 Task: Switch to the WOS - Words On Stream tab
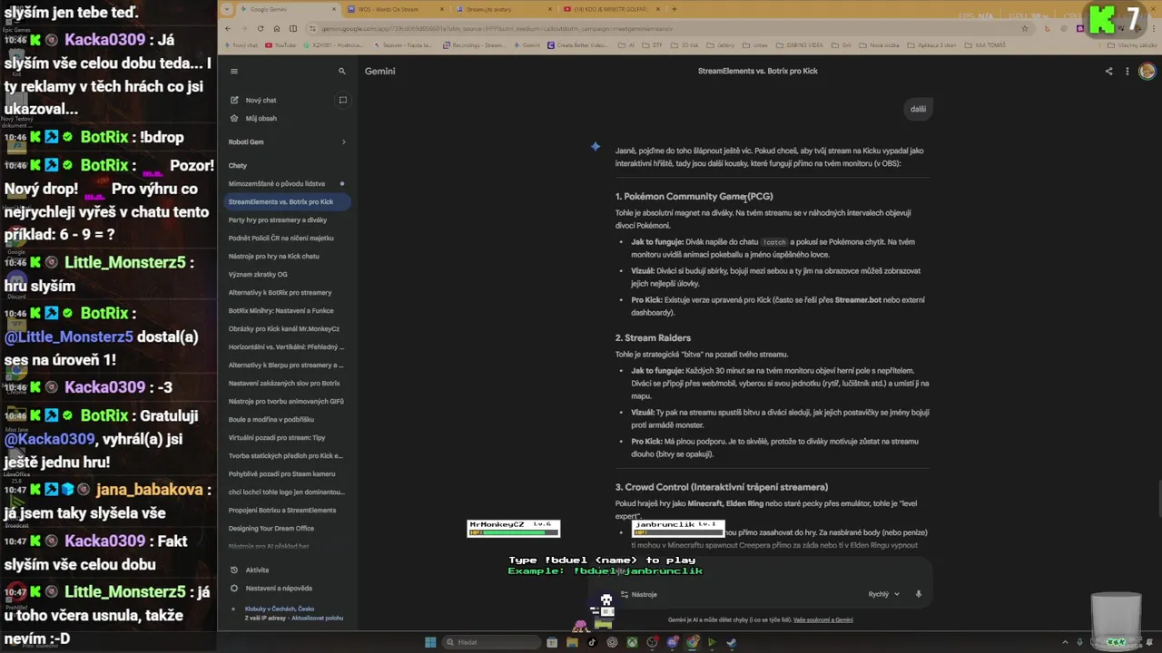point(397,9)
